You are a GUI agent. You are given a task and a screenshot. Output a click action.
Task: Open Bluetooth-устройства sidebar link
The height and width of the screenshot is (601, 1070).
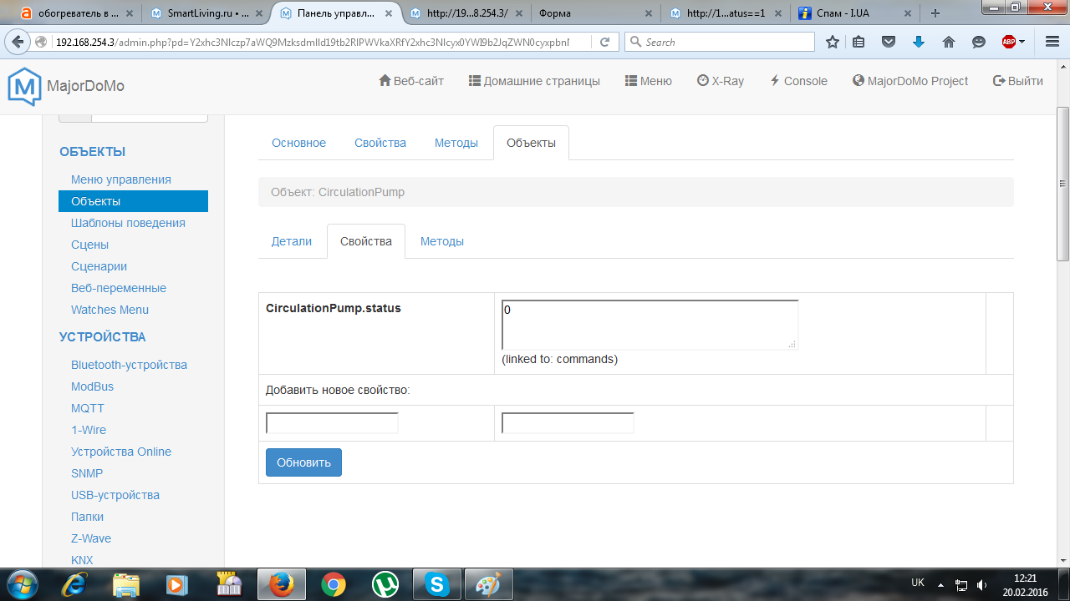[x=129, y=365]
